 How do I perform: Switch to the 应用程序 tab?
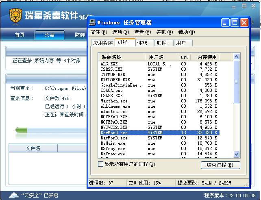coord(103,43)
